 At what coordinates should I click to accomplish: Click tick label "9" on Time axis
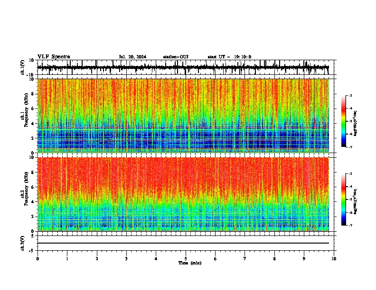point(304,259)
